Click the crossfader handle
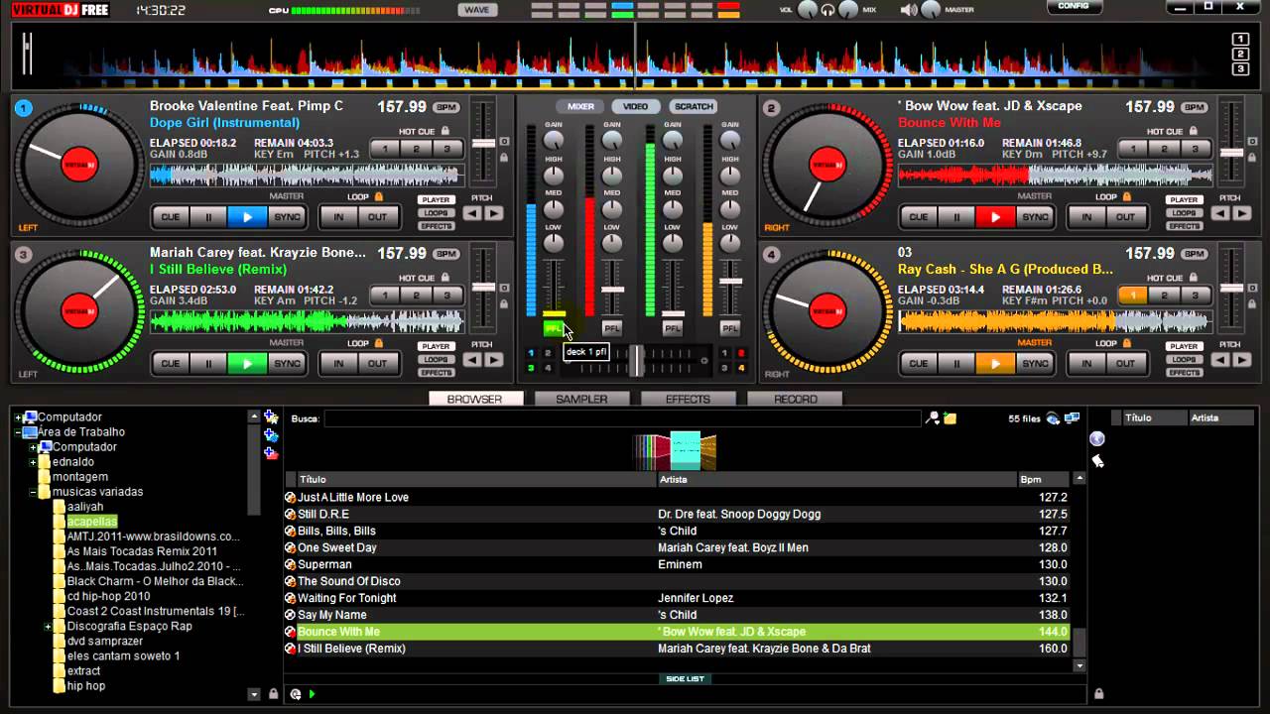Screen dimensions: 1270x714 click(635, 360)
